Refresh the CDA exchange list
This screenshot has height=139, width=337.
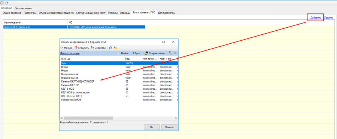click(110, 48)
